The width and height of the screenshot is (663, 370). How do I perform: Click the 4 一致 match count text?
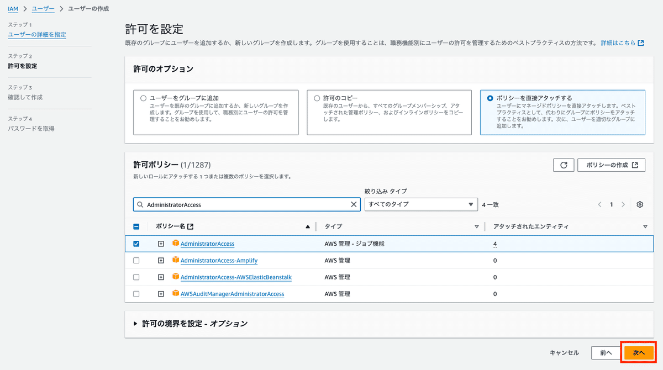(490, 204)
